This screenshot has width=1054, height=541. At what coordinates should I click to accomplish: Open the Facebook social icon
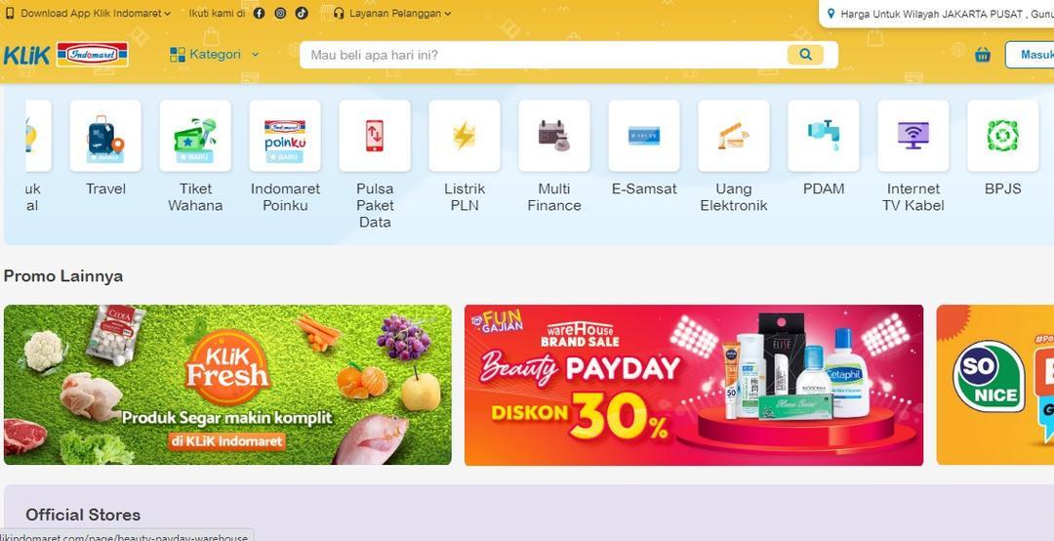[259, 13]
